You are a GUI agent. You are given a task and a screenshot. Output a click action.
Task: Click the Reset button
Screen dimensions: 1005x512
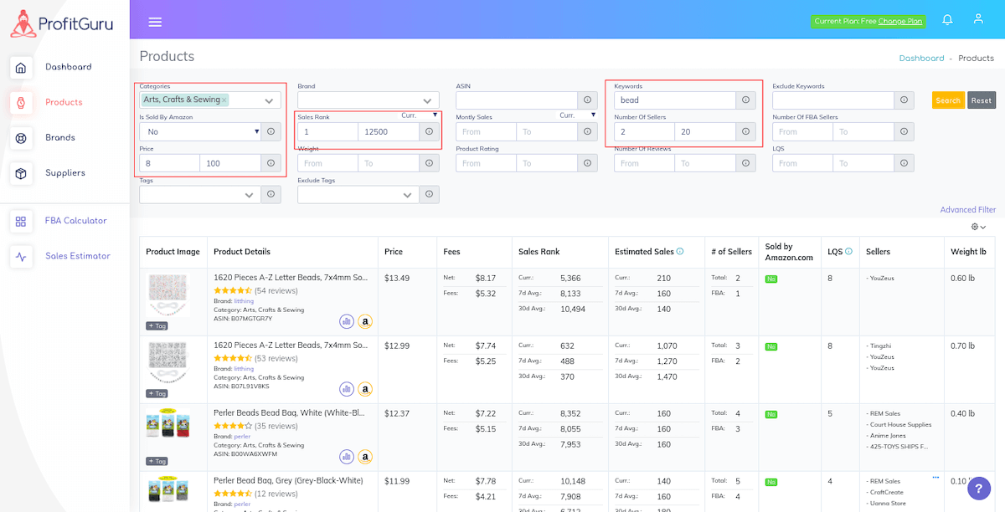coord(982,100)
